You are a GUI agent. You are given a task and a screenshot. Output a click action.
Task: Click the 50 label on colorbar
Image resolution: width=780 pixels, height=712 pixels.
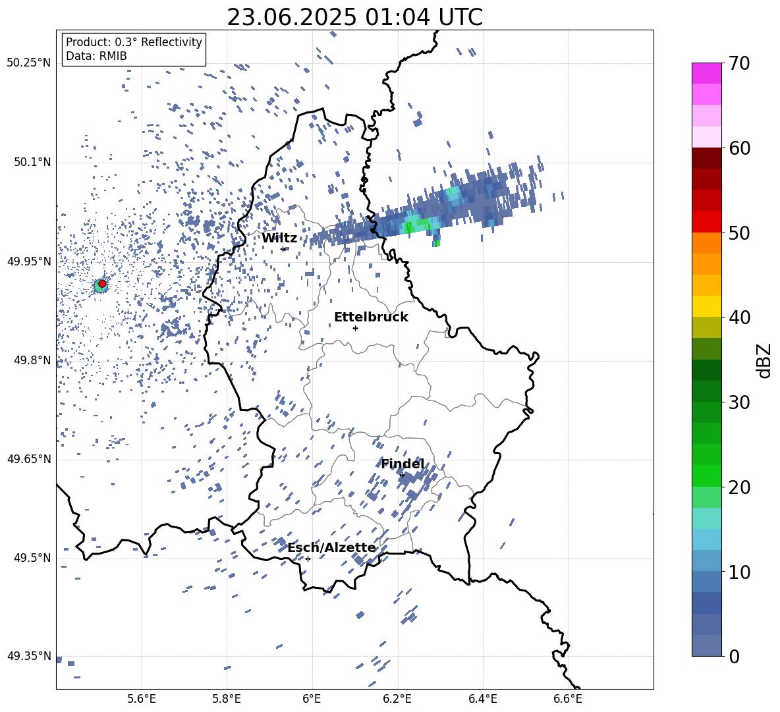tap(739, 233)
